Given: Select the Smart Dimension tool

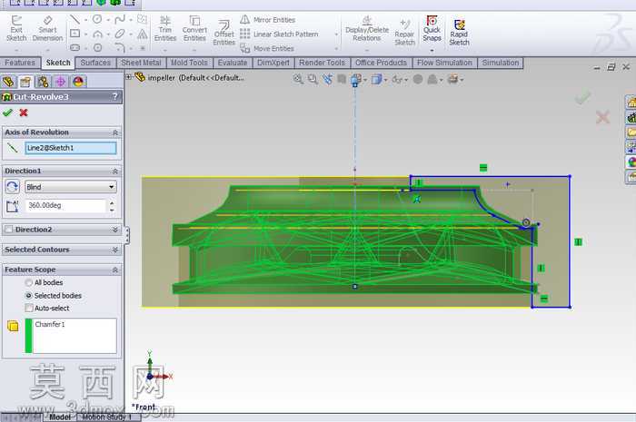Looking at the screenshot, I should click(47, 28).
